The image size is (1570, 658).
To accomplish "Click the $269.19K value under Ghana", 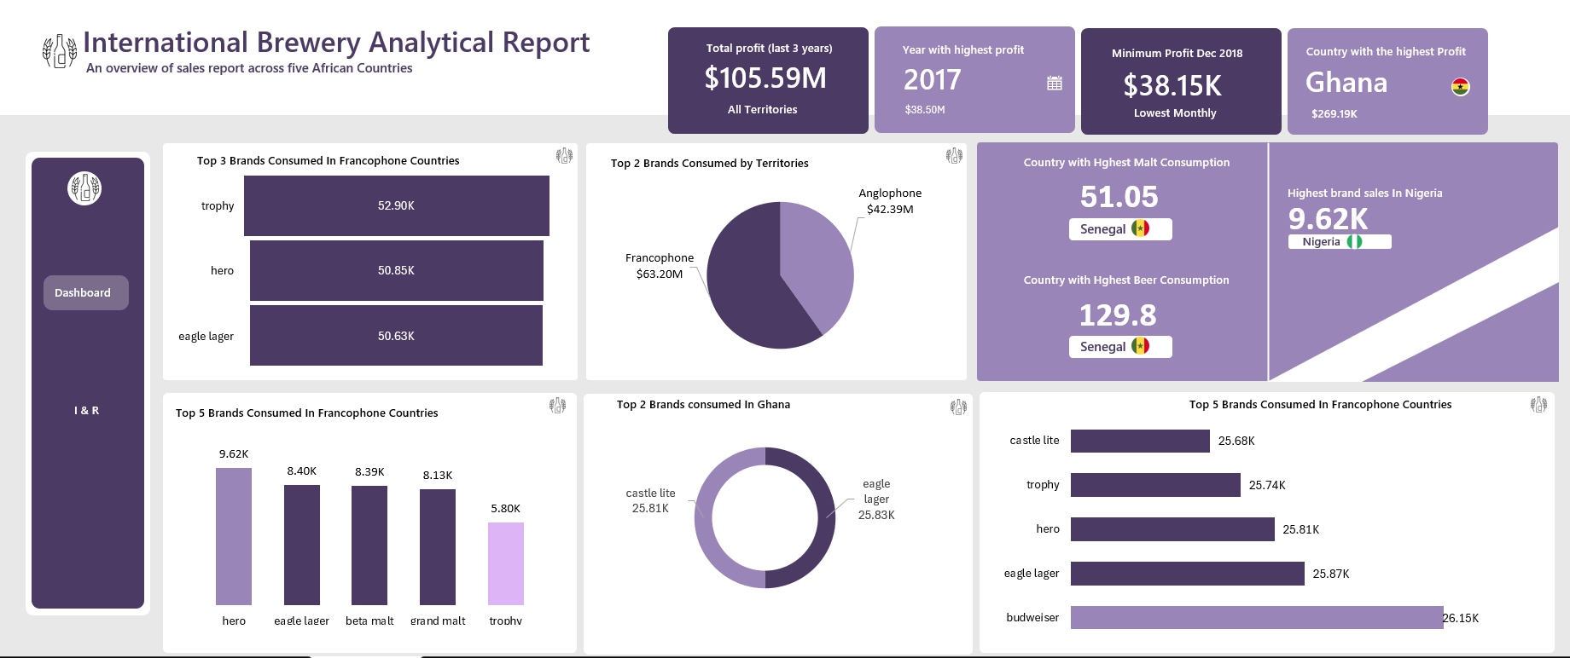I will pos(1334,113).
